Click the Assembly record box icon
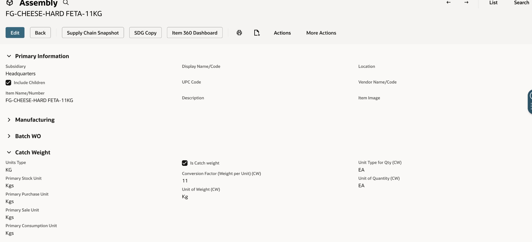The width and height of the screenshot is (532, 242). [x=10, y=3]
